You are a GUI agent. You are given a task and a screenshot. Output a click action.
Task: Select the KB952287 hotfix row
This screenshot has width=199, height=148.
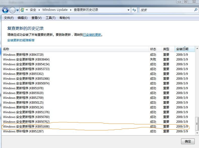pyautogui.click(x=98, y=131)
